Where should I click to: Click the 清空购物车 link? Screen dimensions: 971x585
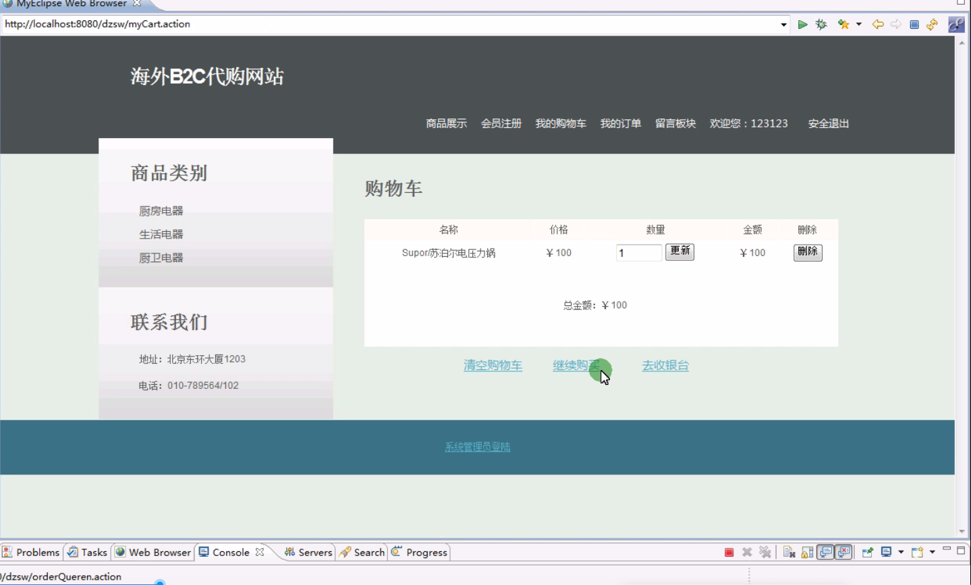[493, 365]
